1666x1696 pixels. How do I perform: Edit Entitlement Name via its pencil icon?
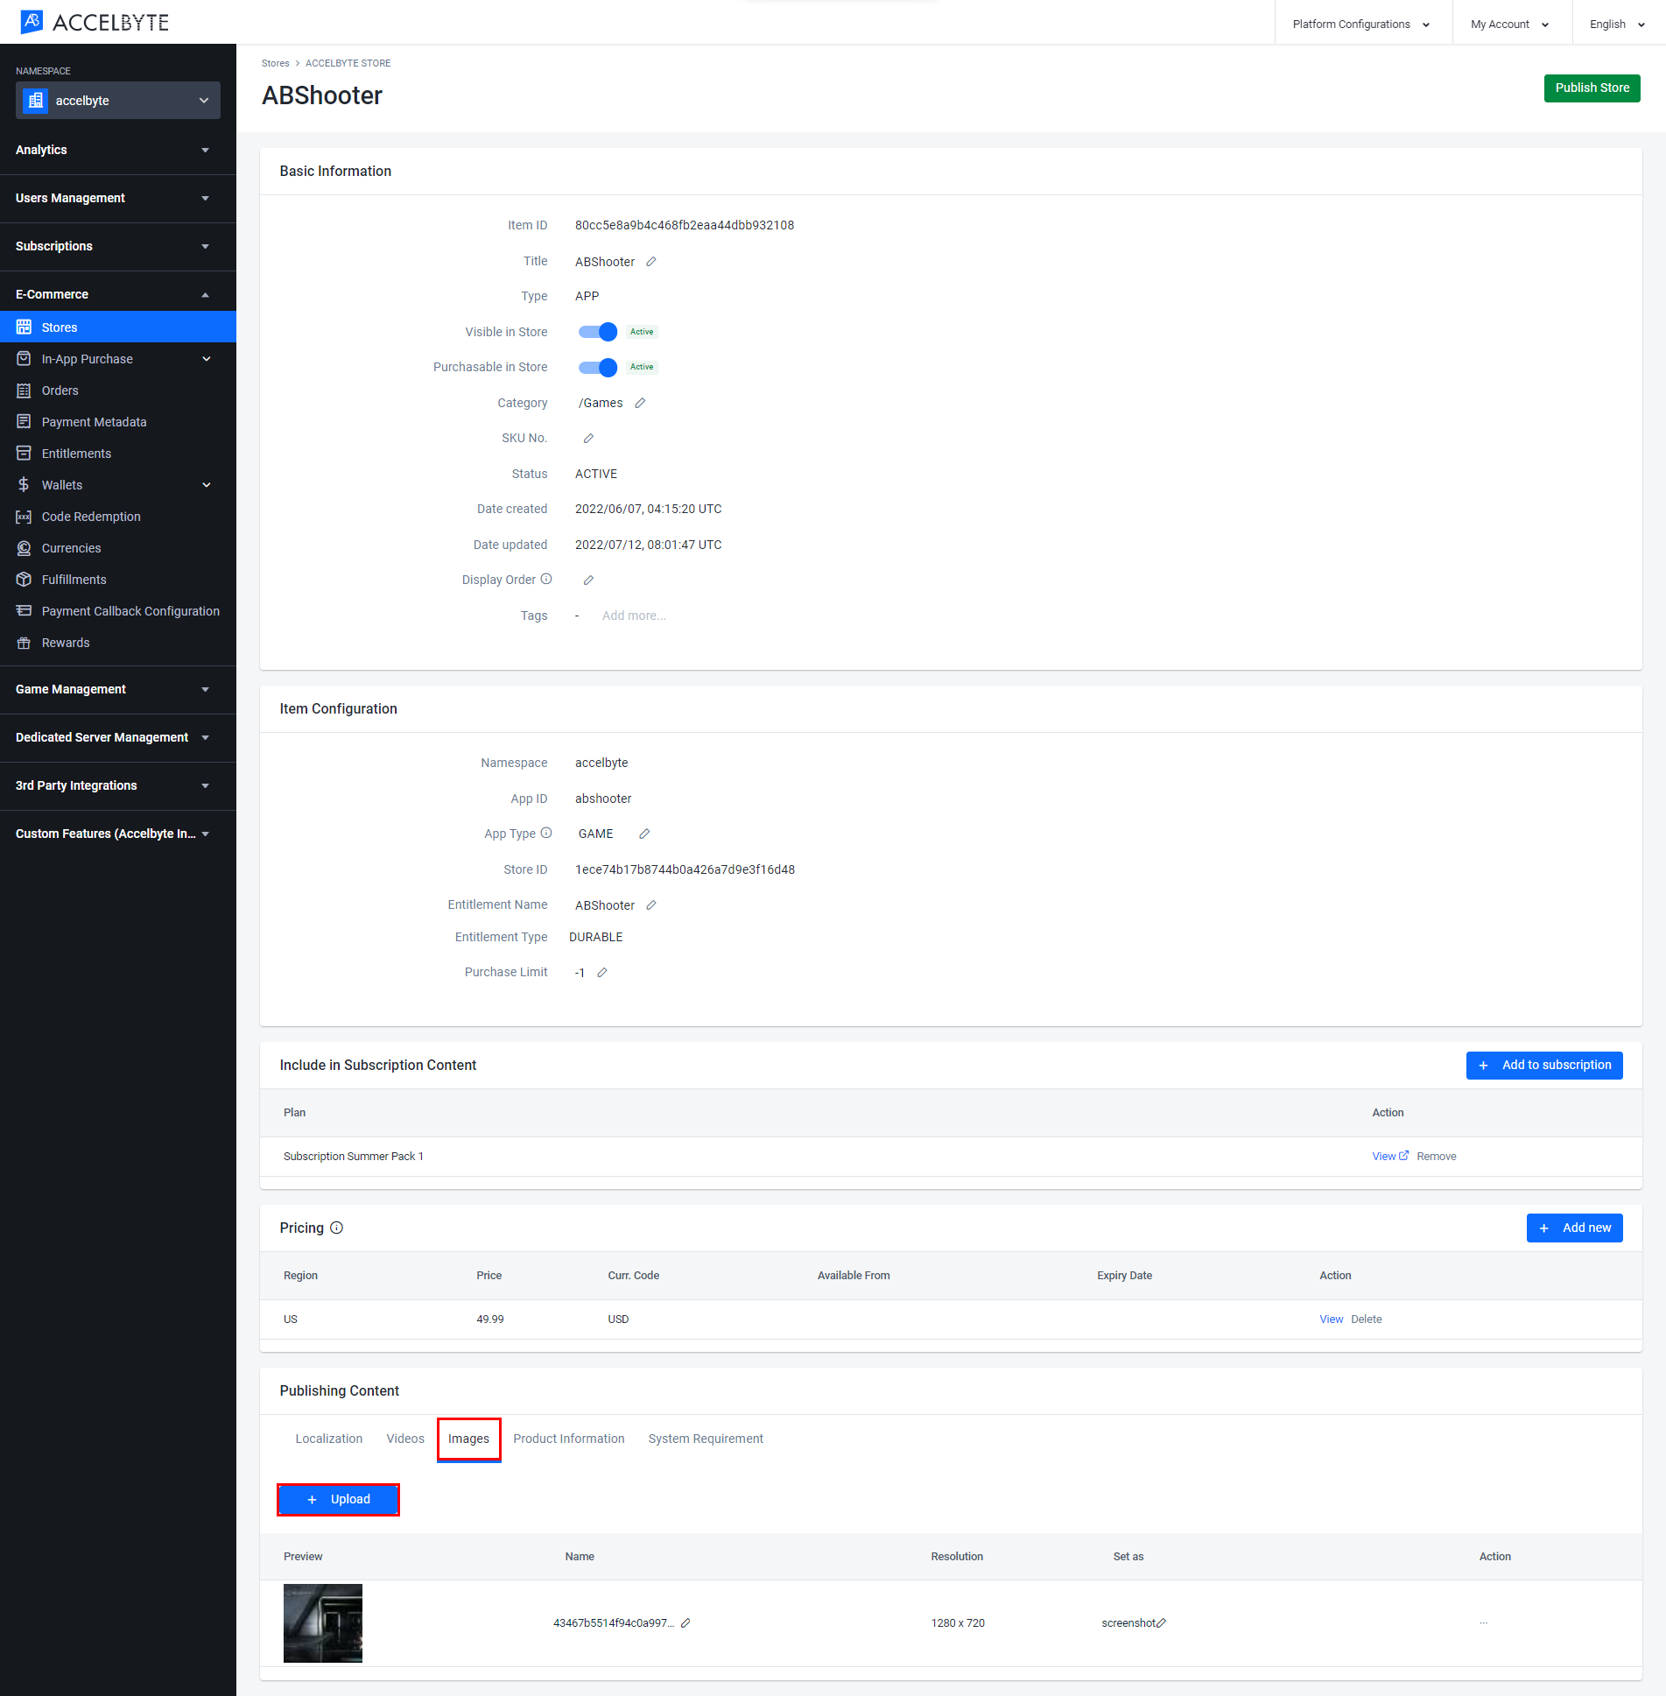point(651,905)
